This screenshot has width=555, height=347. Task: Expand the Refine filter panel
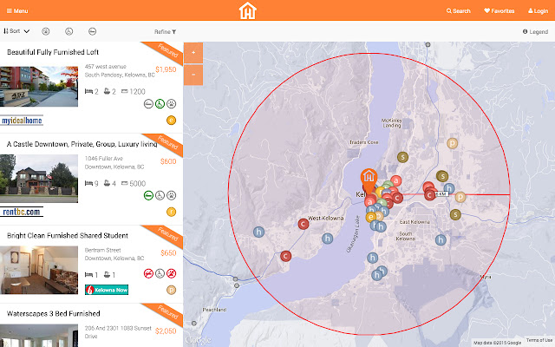coord(165,31)
